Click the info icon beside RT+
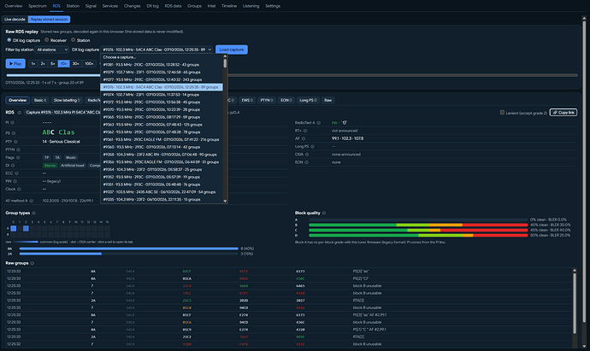Screen dimensions: 590x351 point(305,131)
